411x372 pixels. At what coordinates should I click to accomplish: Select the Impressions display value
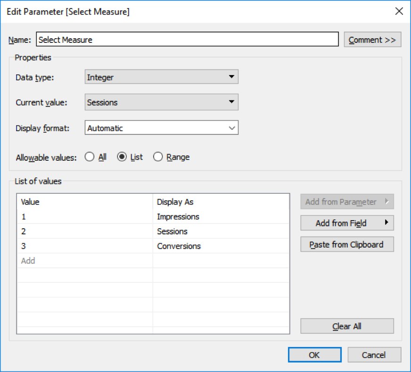click(x=179, y=216)
